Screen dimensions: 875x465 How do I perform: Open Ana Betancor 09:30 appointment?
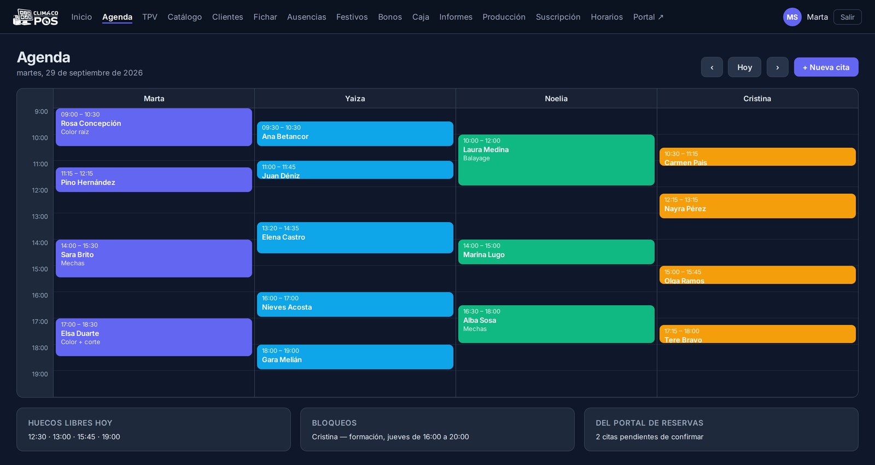pos(355,133)
